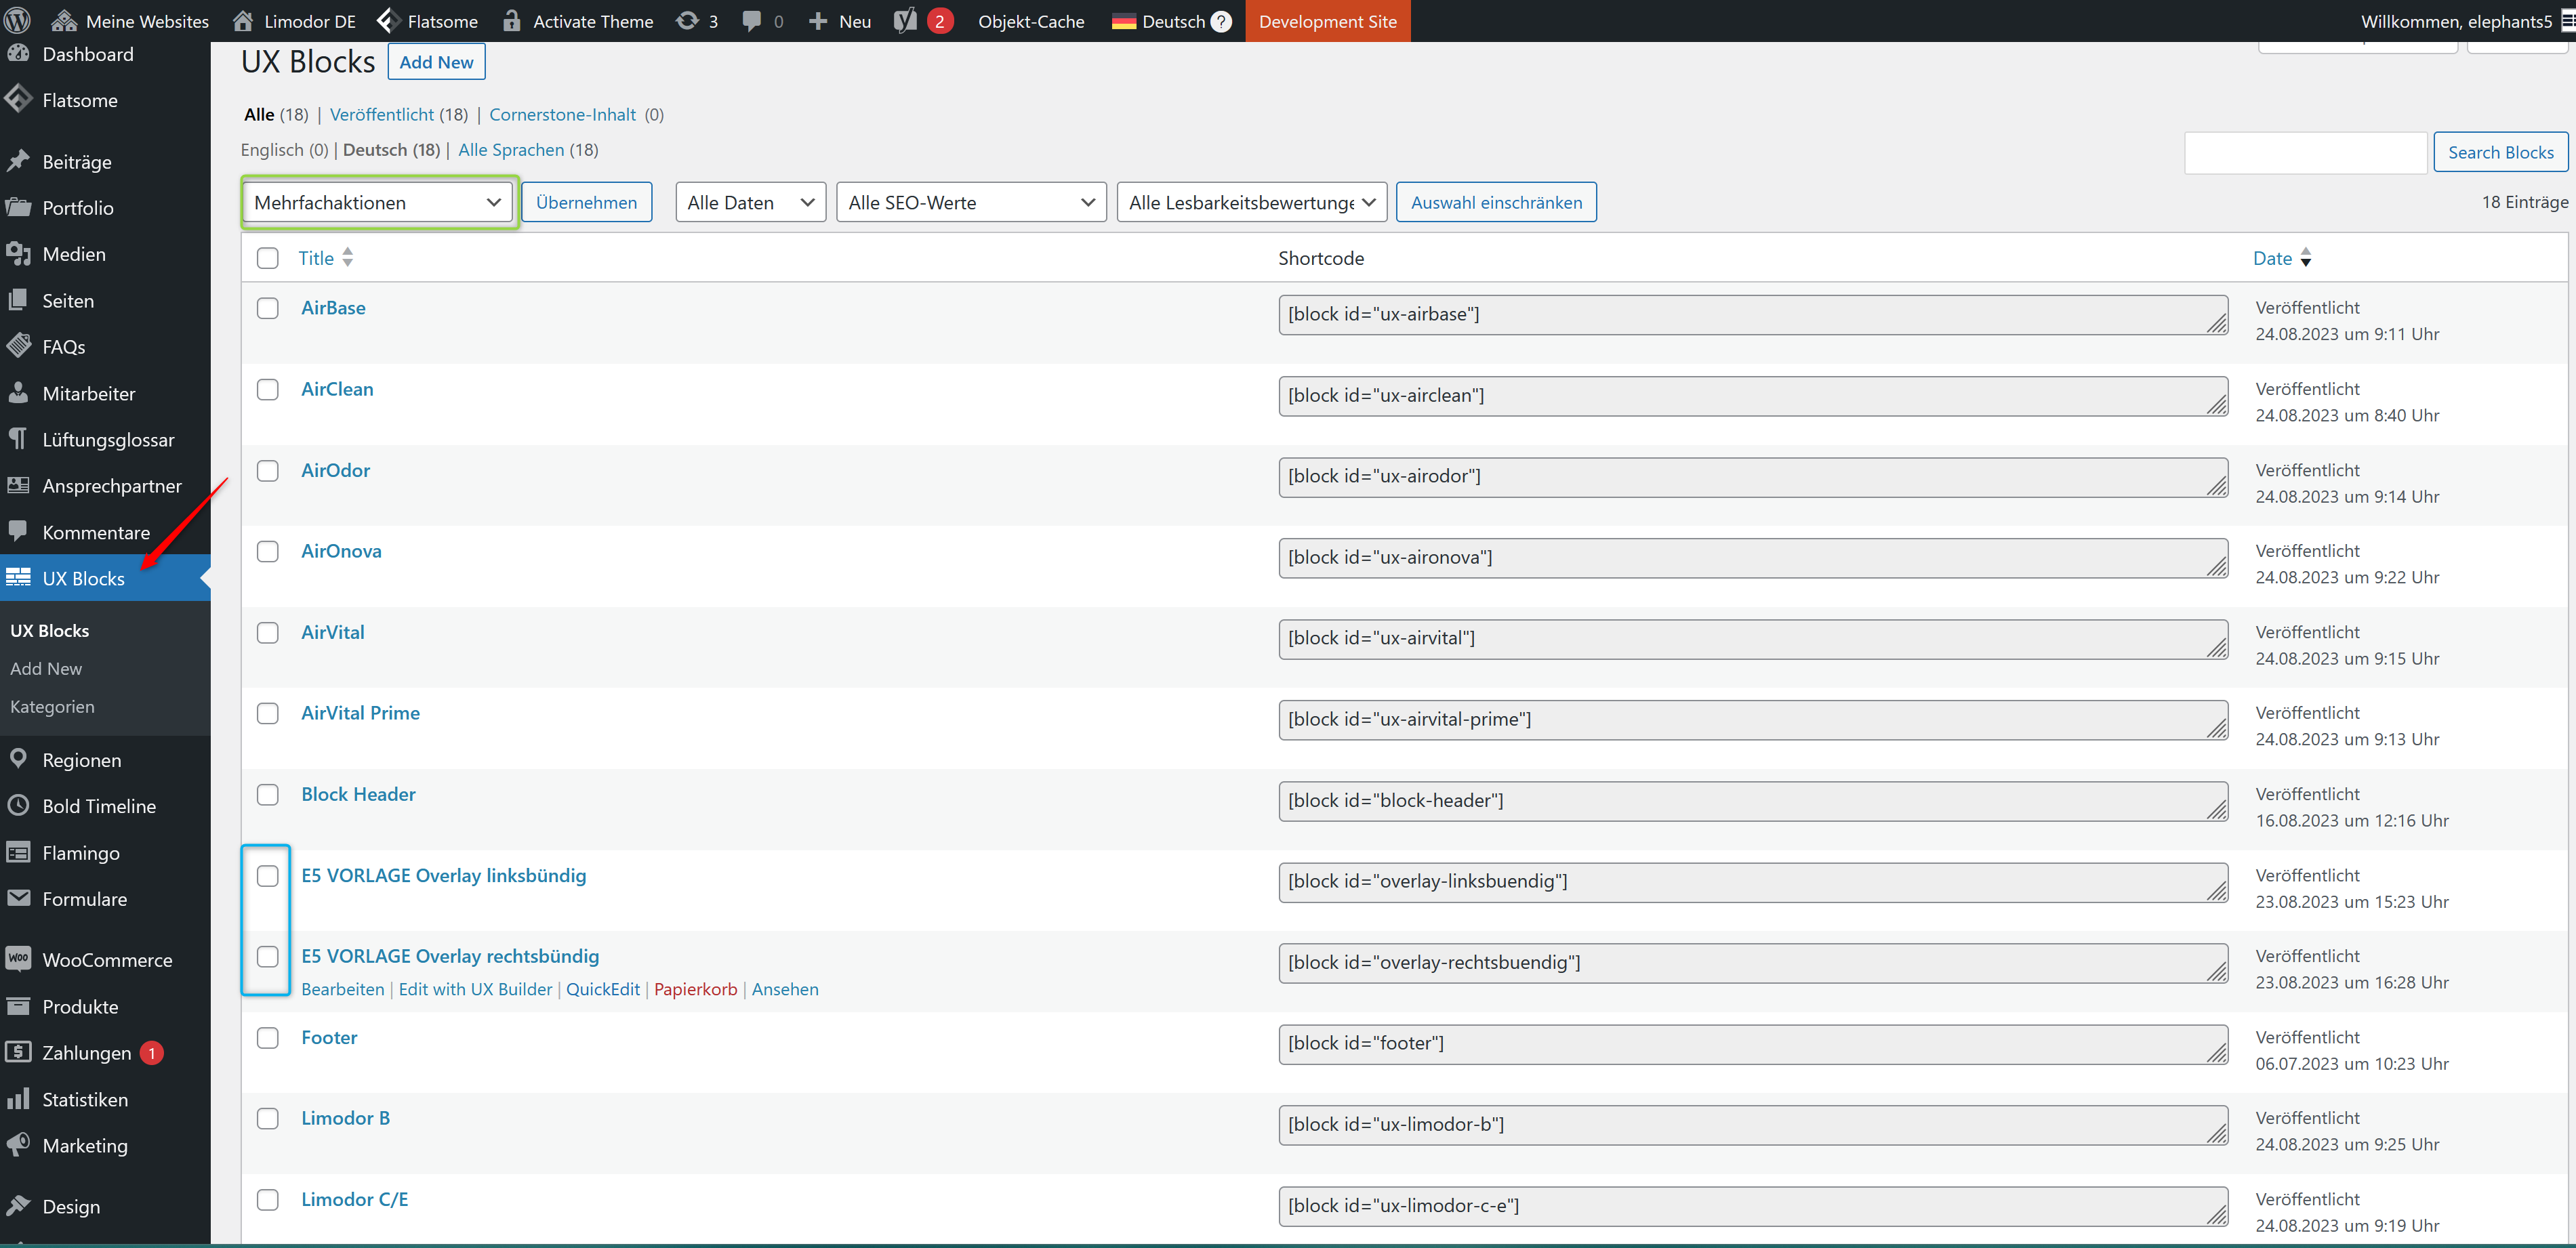The height and width of the screenshot is (1248, 2576).
Task: Open the AirVital block title link
Action: [x=333, y=632]
